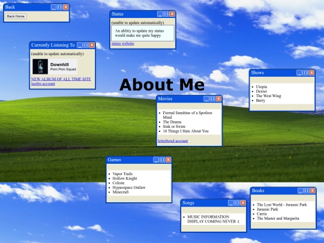Select Minecraft in Games list
This screenshot has height=243, width=324.
click(x=121, y=192)
